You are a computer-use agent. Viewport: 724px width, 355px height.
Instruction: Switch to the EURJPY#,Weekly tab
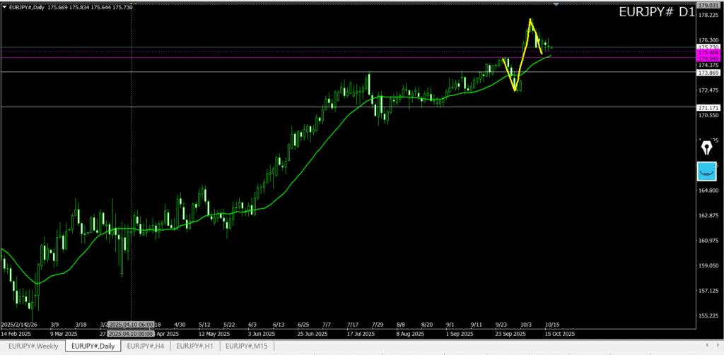click(x=33, y=346)
